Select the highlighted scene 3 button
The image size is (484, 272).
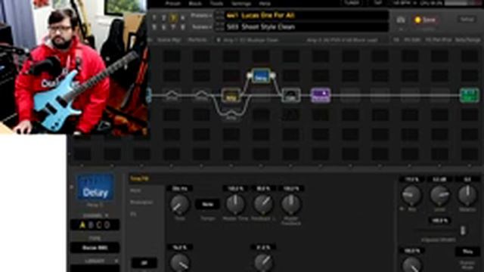173,17
